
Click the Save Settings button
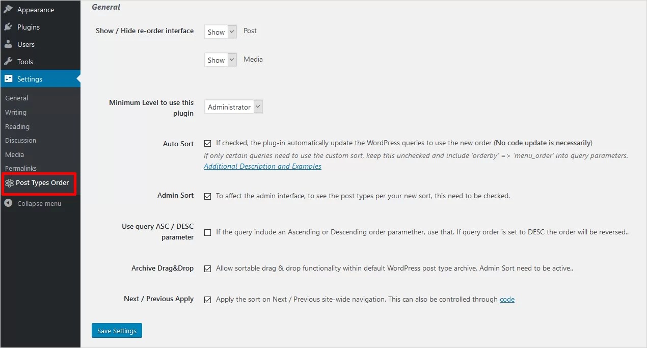117,331
